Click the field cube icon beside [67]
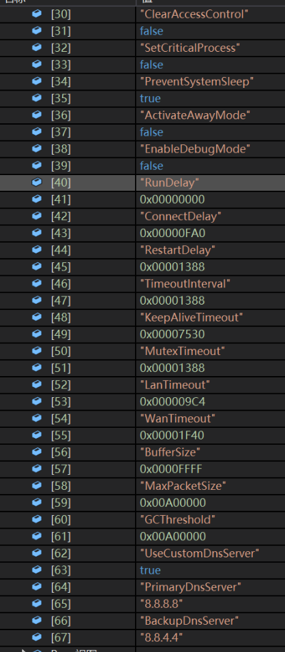This screenshot has width=285, height=652. 37,637
